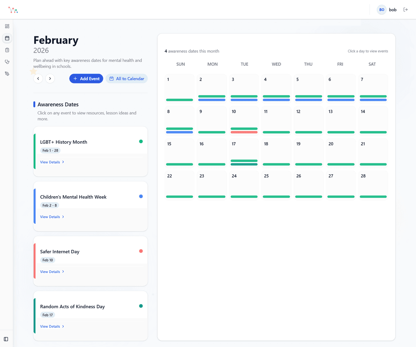The width and height of the screenshot is (416, 347).
Task: Select February 10 on the calendar
Action: [244, 120]
